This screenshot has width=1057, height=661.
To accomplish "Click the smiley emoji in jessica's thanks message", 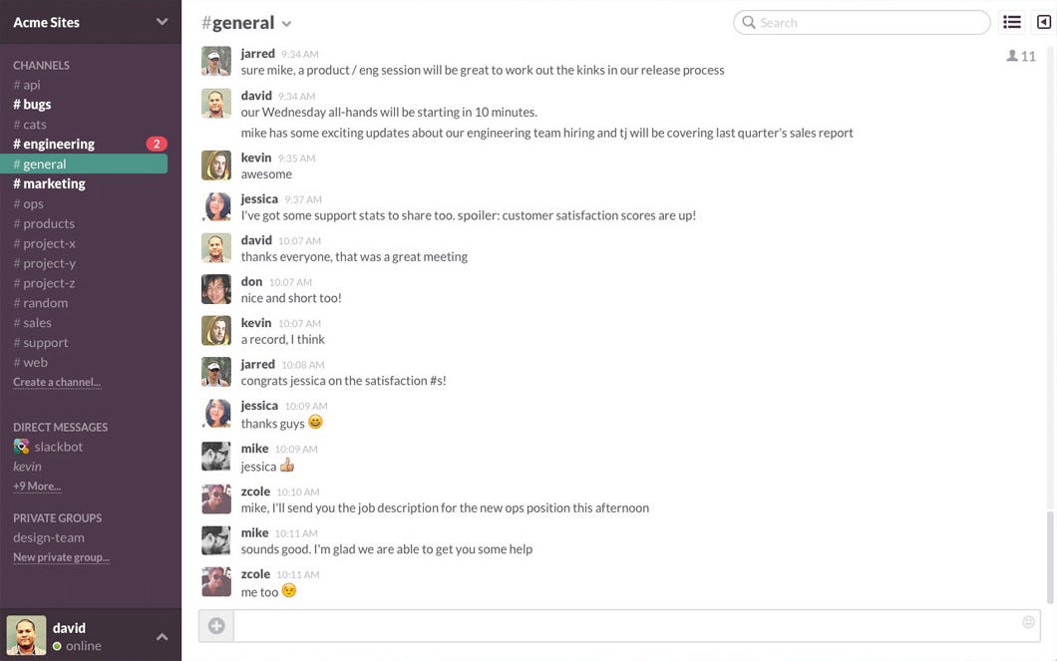I will click(x=314, y=422).
